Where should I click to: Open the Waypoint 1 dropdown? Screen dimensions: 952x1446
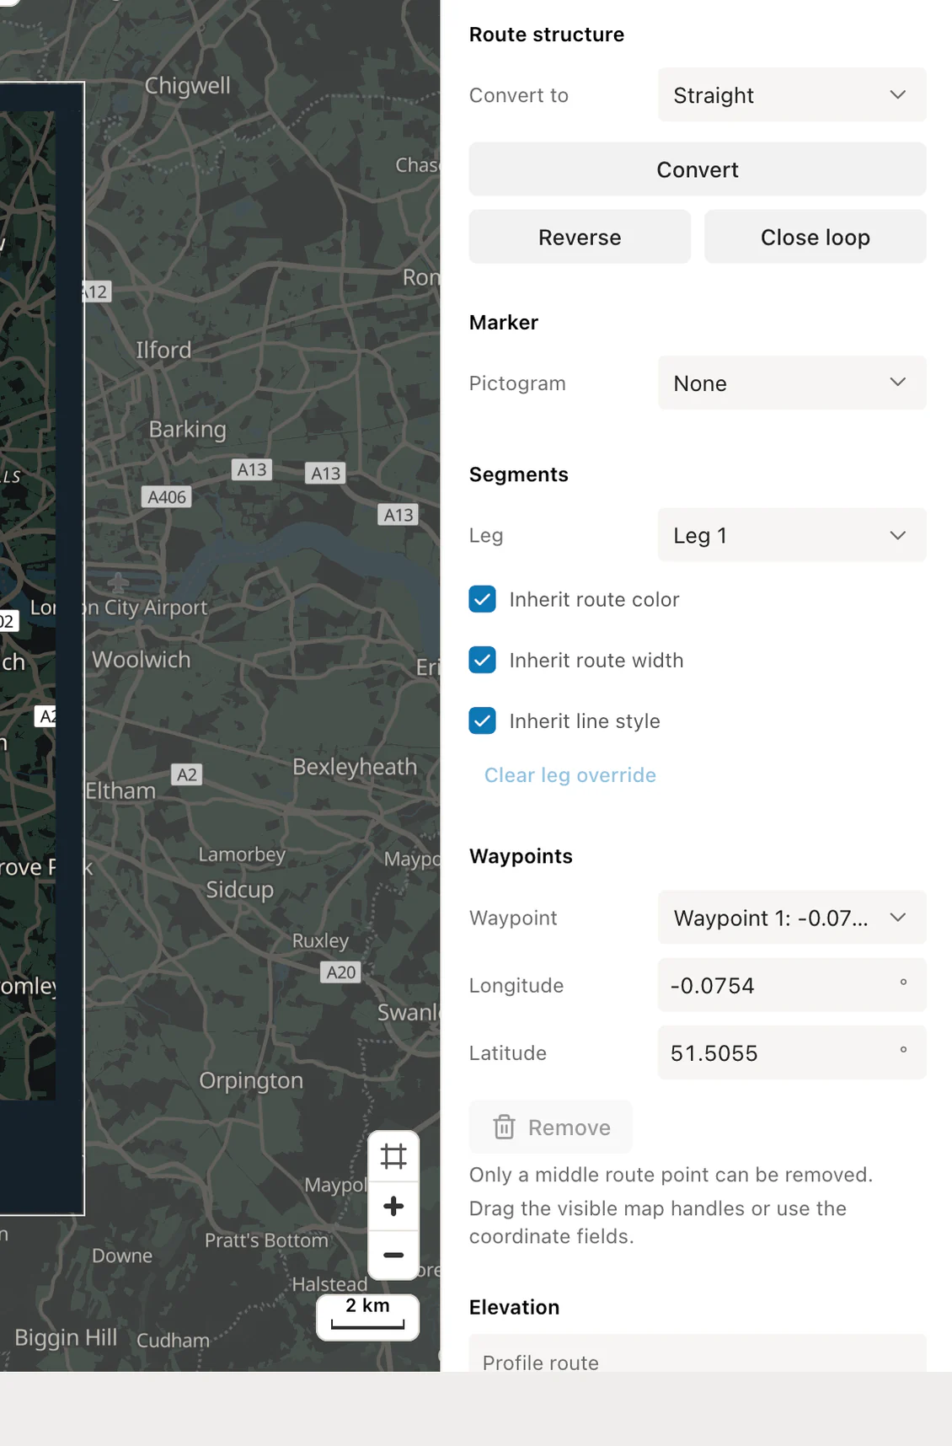click(x=792, y=918)
